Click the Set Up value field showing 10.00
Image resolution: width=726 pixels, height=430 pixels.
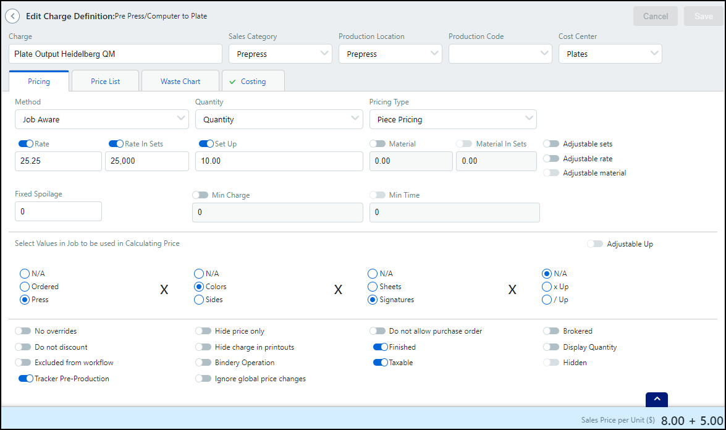pos(279,161)
